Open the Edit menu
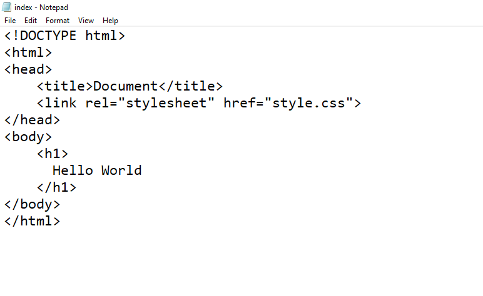This screenshot has width=483, height=296. point(31,21)
